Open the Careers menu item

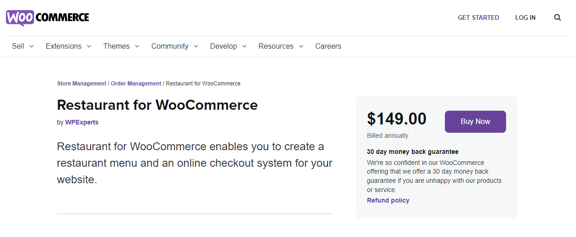point(328,46)
